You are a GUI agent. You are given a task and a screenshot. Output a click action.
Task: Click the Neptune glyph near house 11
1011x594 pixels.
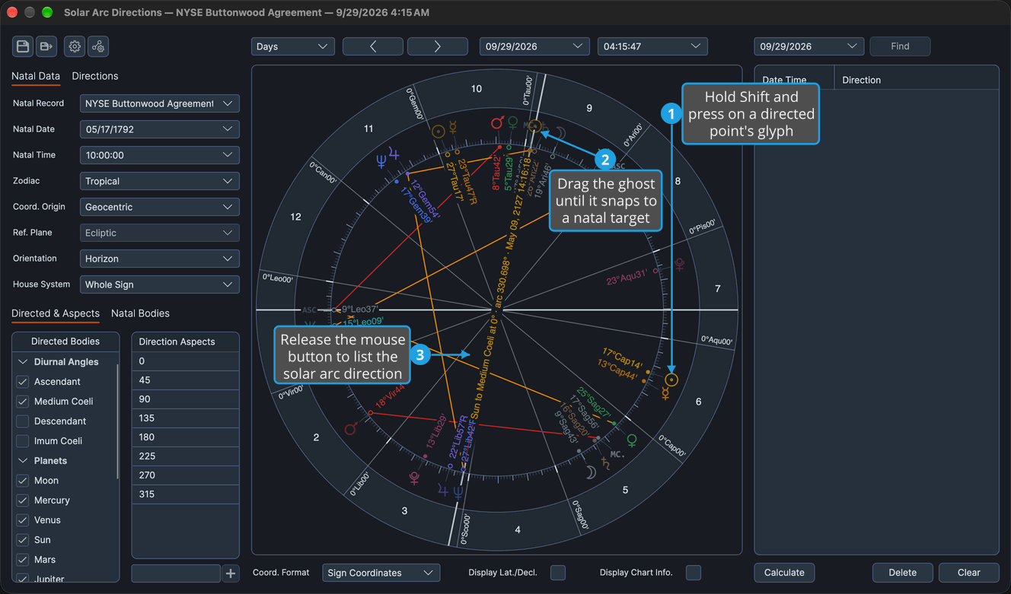(381, 161)
